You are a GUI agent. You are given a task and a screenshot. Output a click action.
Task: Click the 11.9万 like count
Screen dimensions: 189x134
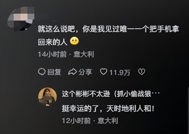(x=120, y=72)
